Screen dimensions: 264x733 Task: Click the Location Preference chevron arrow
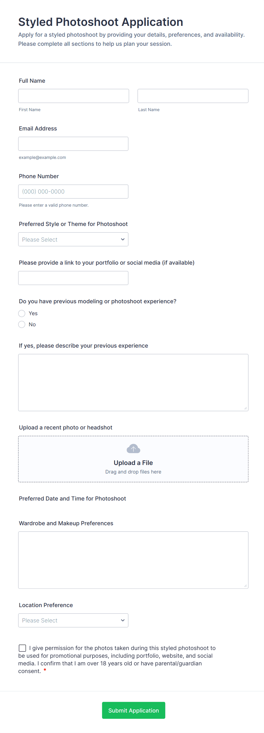(122, 620)
